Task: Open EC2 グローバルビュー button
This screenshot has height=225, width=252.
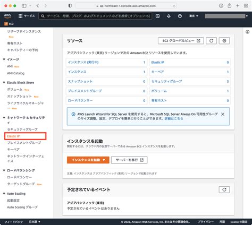Action: [181, 41]
